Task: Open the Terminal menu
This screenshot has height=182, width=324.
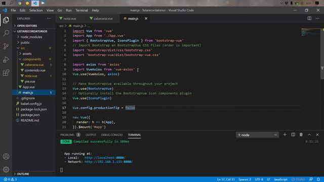Action: 82,10
